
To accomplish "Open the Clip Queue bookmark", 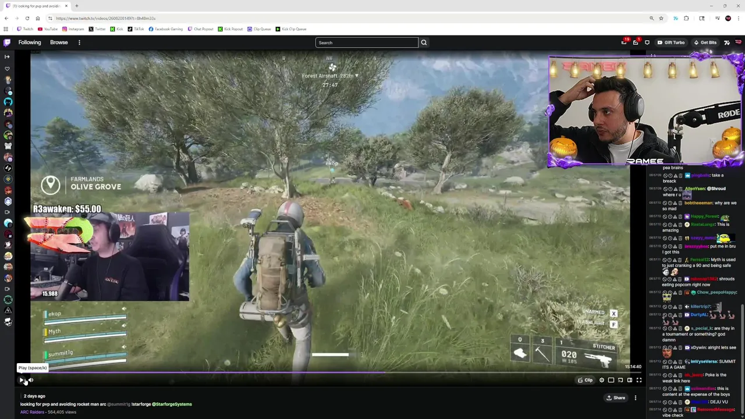I will (259, 29).
